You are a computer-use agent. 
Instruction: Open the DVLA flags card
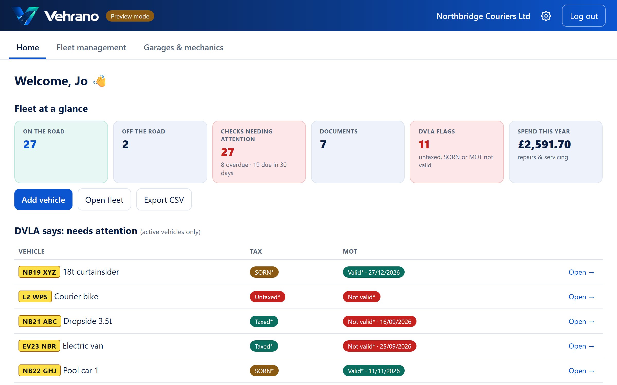457,152
